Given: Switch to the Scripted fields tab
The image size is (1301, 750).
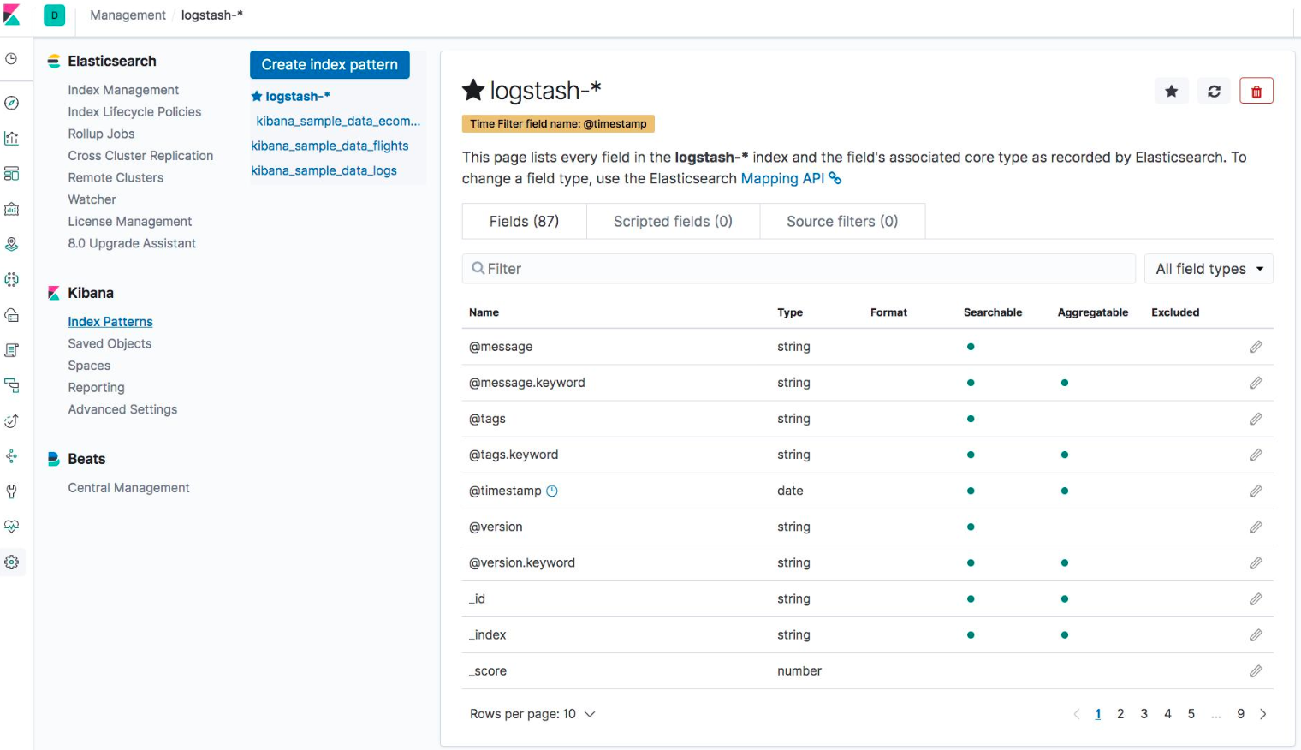Looking at the screenshot, I should 673,221.
